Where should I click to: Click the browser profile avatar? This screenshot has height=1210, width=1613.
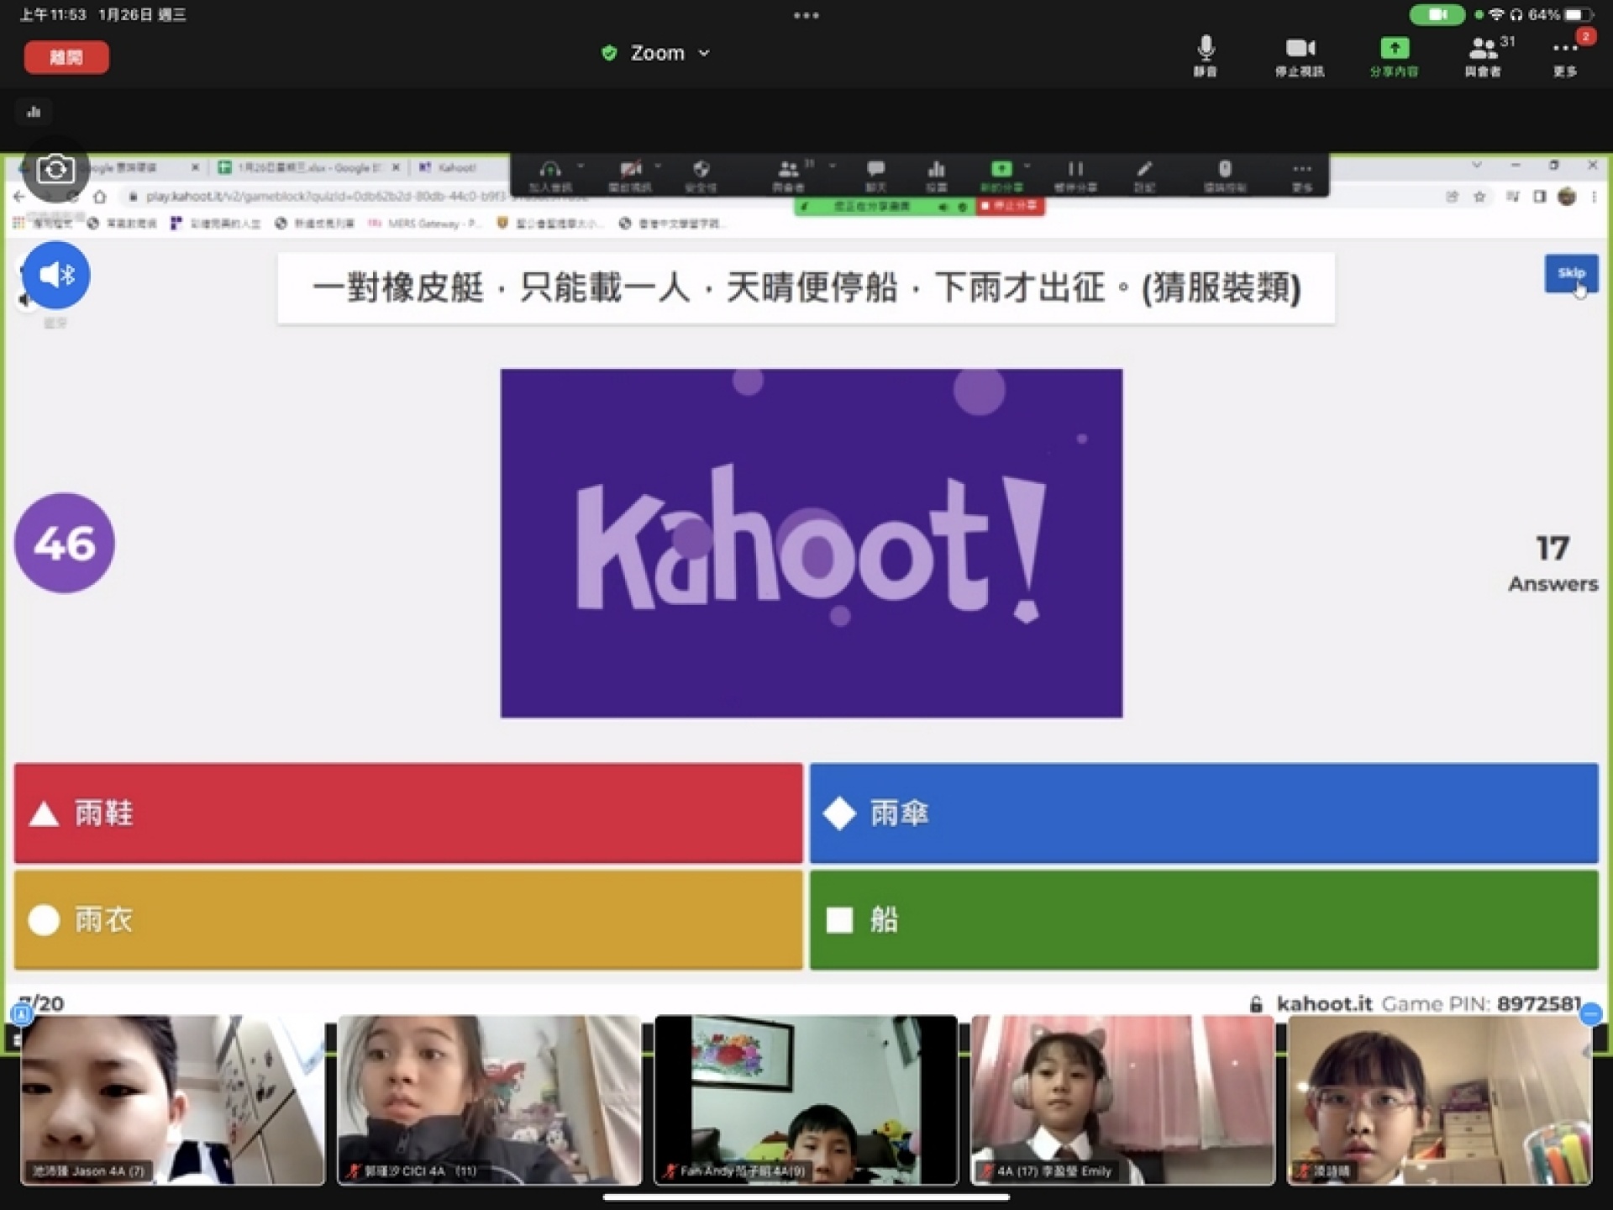click(1567, 197)
